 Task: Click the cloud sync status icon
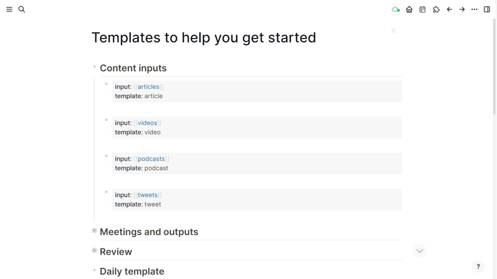pyautogui.click(x=396, y=9)
